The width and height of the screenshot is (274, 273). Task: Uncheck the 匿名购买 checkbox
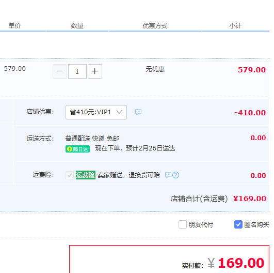(x=238, y=224)
